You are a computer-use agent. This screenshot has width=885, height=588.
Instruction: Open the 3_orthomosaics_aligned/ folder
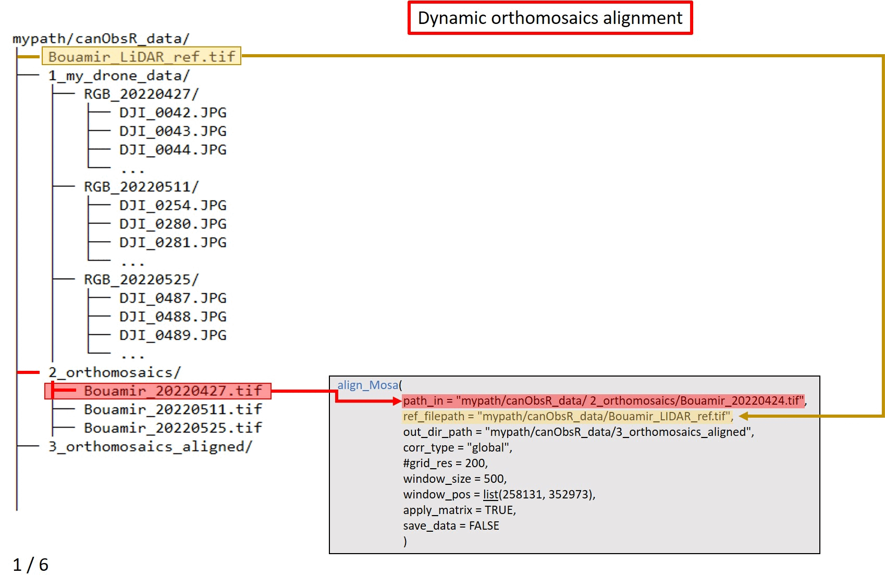pos(151,446)
